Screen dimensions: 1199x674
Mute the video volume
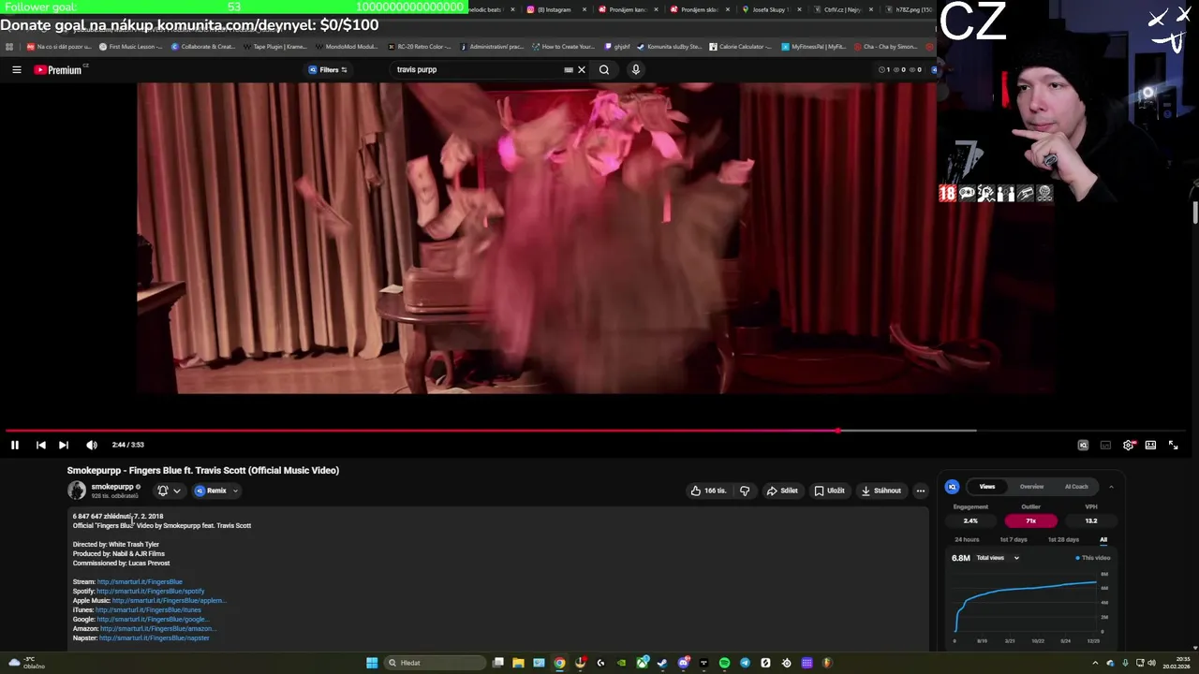(x=92, y=445)
